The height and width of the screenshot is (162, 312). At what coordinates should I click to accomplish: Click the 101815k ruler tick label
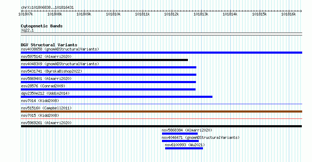pos(259,14)
